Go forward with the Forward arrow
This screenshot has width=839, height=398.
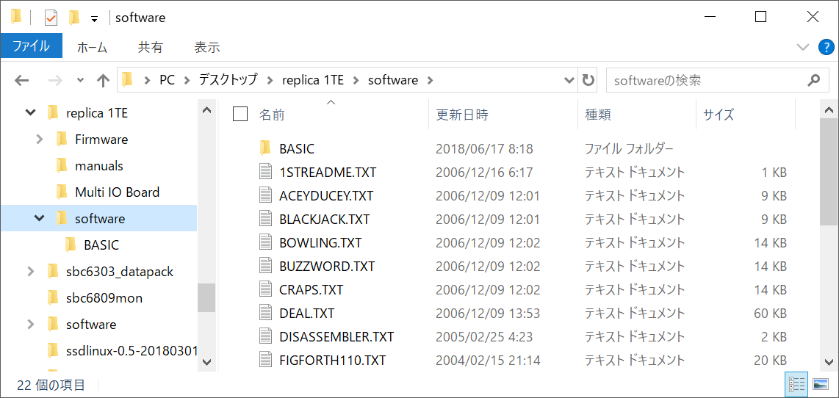tap(55, 81)
